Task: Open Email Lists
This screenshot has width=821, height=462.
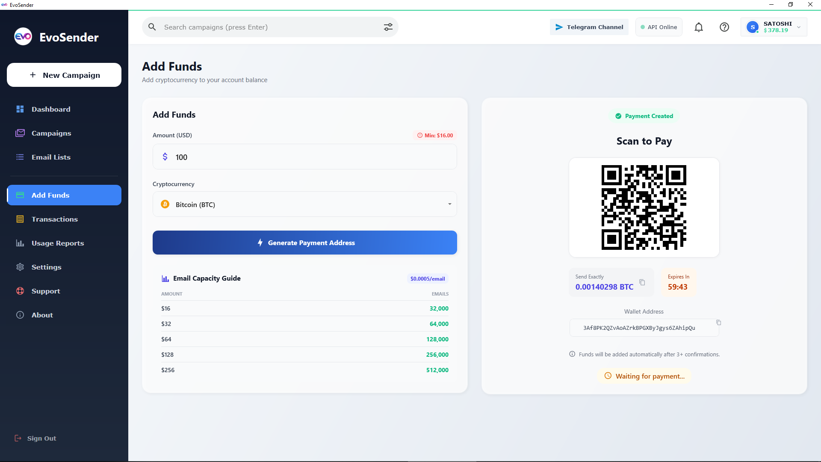Action: tap(64, 157)
